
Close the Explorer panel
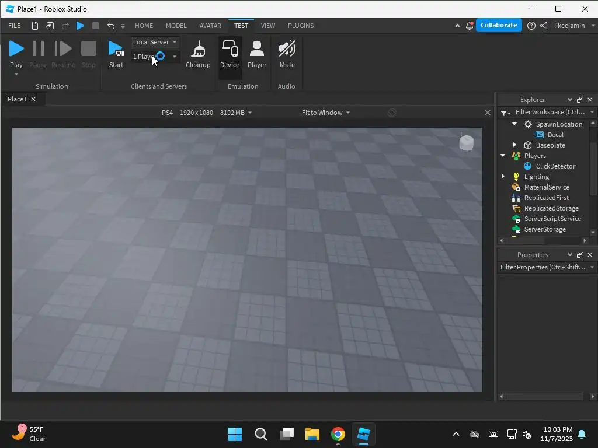[x=590, y=99]
